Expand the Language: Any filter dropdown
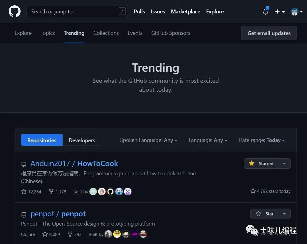This screenshot has width=307, height=244. pyautogui.click(x=208, y=140)
